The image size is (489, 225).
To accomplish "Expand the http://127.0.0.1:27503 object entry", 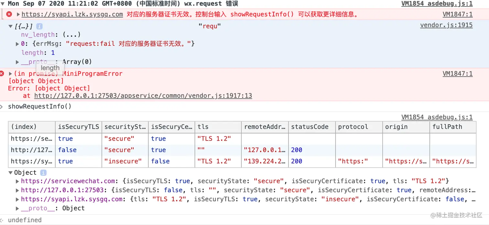I will click(17, 190).
